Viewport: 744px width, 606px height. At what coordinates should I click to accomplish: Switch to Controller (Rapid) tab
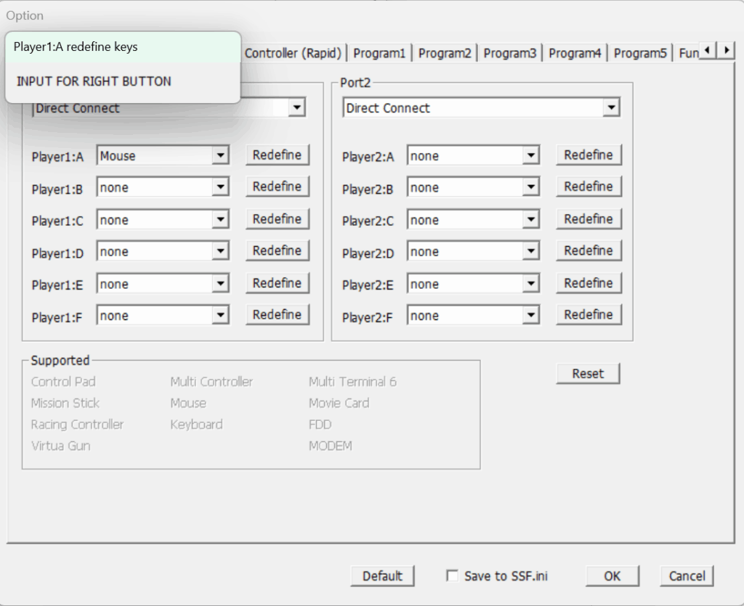pyautogui.click(x=293, y=53)
